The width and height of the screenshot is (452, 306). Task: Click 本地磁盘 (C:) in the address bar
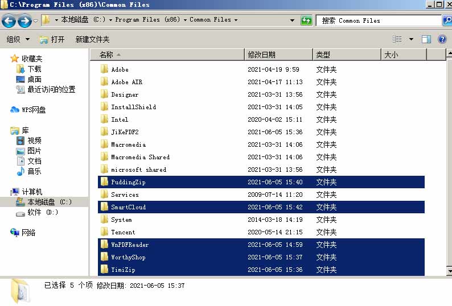coord(83,19)
